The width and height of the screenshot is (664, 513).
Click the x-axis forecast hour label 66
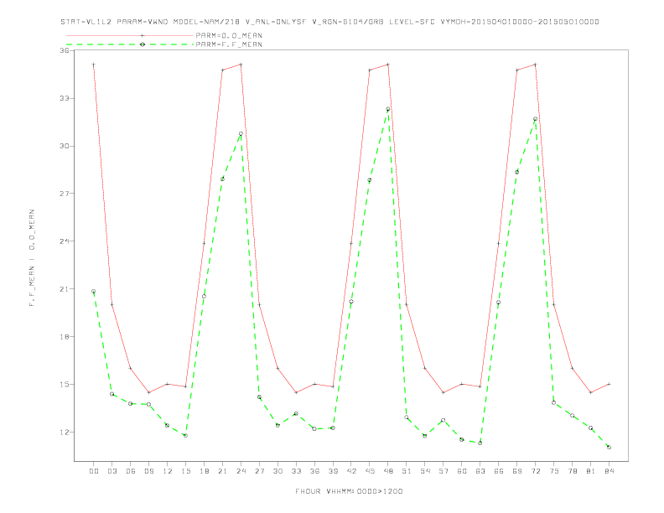point(499,471)
